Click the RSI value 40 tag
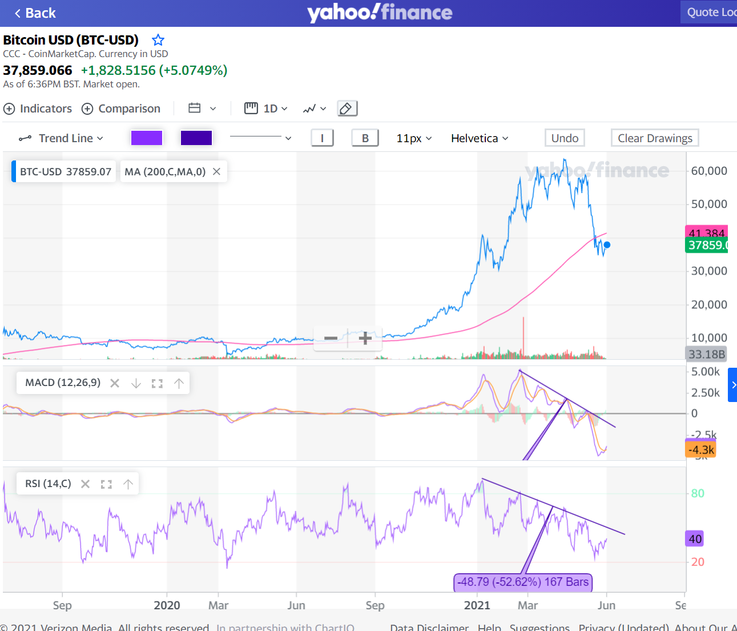The image size is (737, 631). tap(695, 538)
